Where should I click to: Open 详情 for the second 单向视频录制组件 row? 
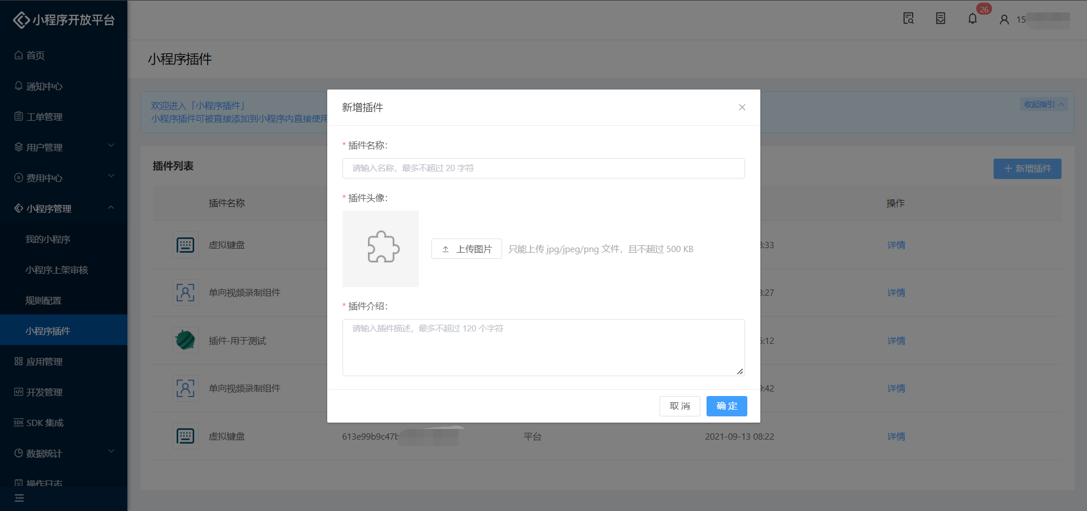896,389
